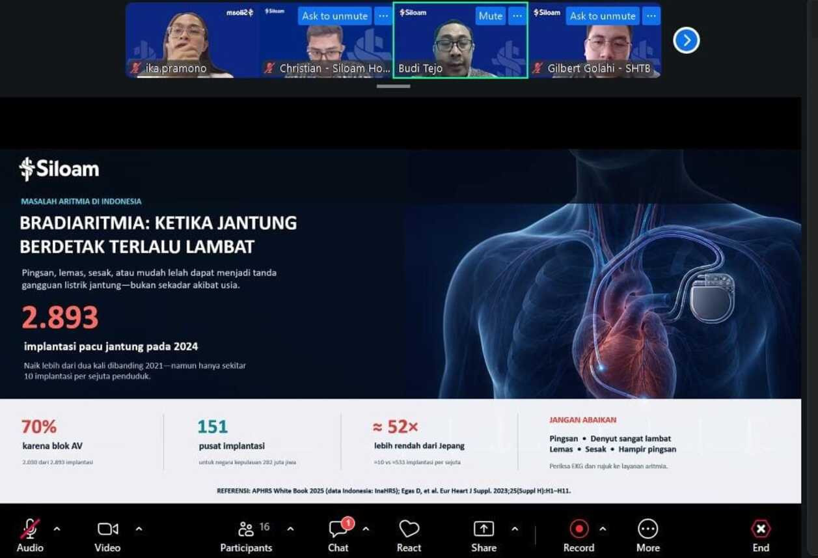This screenshot has height=558, width=818.
Task: Open more options on Budi Tejo's tile
Action: (x=517, y=16)
